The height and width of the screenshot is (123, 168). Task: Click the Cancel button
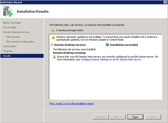click(x=153, y=117)
